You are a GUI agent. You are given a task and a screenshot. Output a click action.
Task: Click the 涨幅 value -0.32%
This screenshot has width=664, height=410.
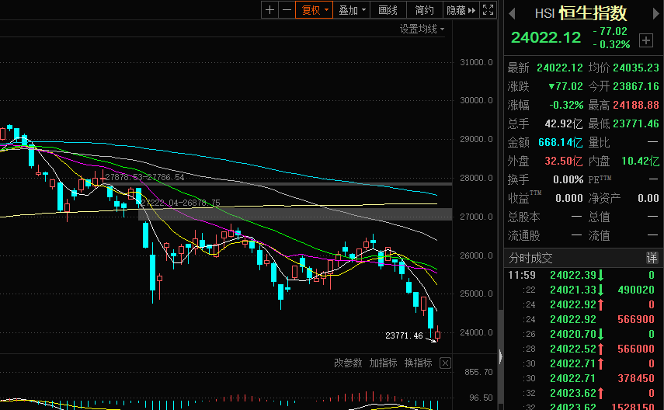[x=566, y=105]
